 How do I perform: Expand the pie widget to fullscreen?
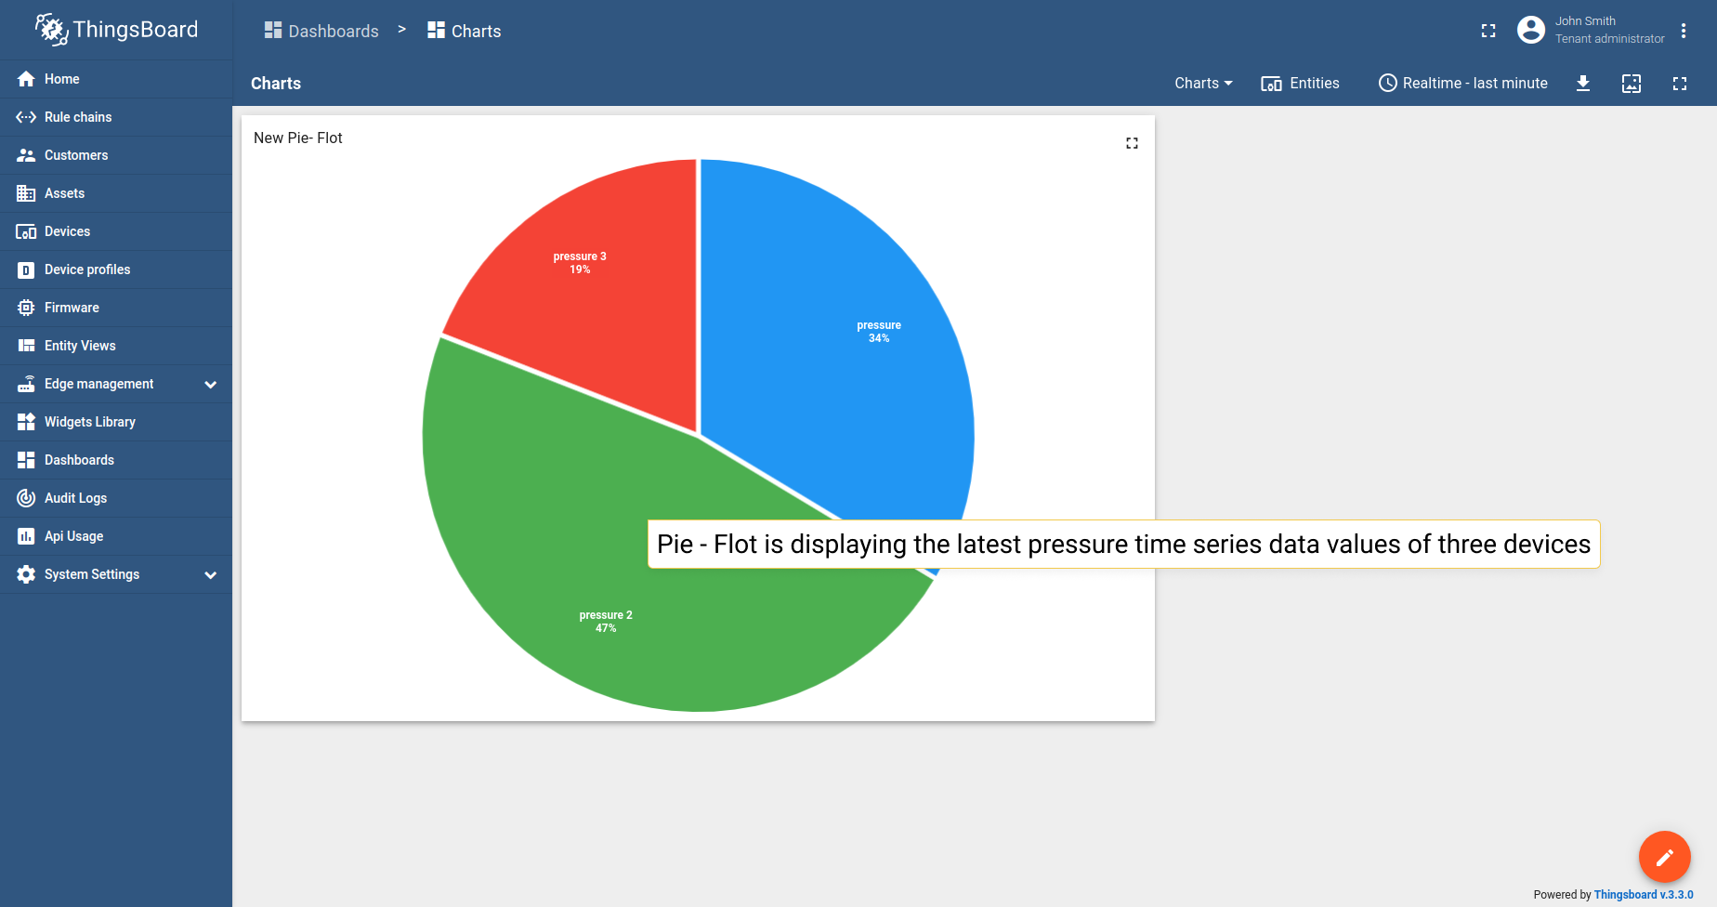(1132, 143)
